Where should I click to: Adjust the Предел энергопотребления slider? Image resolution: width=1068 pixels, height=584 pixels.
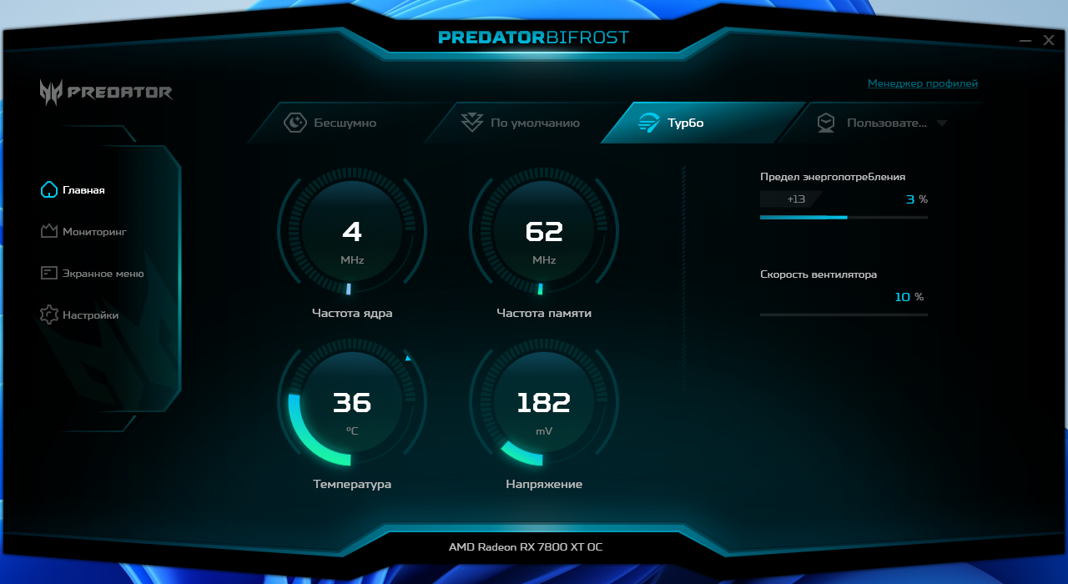pyautogui.click(x=844, y=217)
